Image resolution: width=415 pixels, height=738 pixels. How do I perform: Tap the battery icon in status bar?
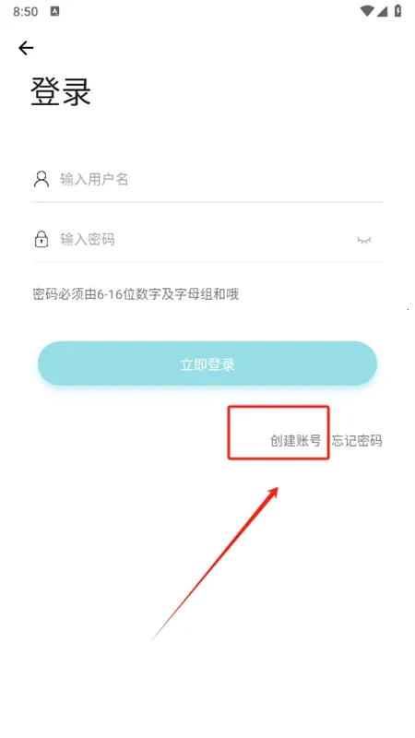(x=398, y=10)
